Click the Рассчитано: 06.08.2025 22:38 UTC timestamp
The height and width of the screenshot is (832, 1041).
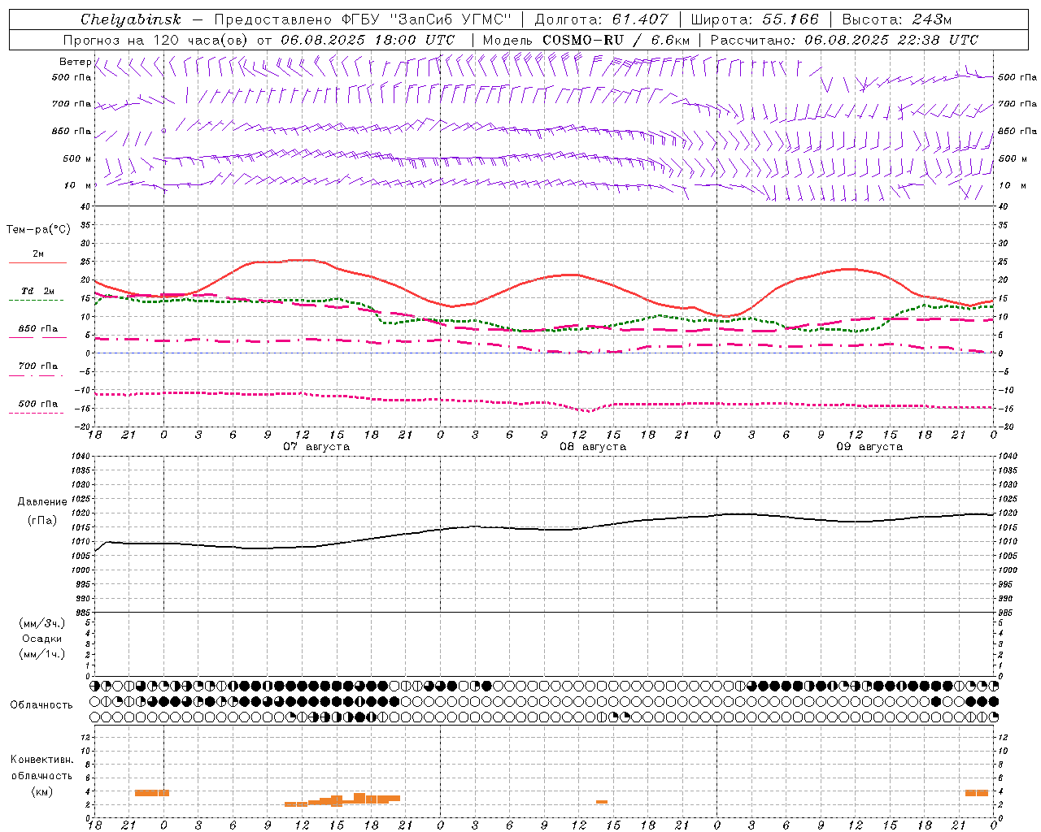pyautogui.click(x=844, y=40)
